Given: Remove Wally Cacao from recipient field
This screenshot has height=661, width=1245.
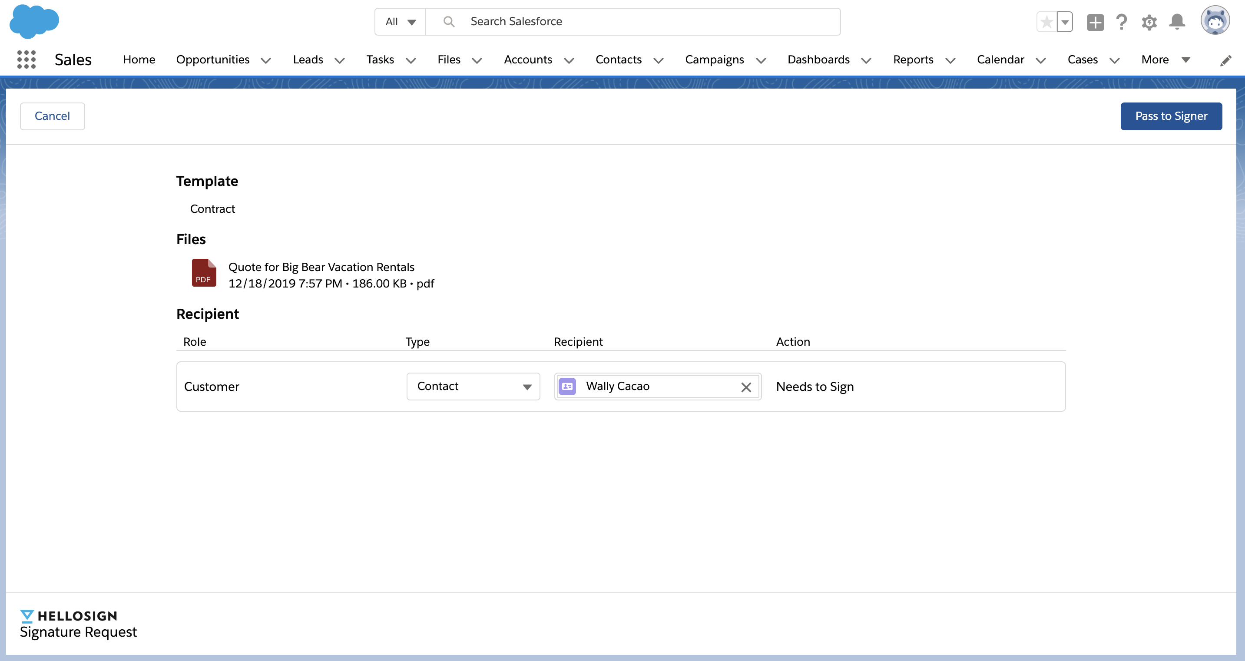Looking at the screenshot, I should 746,387.
